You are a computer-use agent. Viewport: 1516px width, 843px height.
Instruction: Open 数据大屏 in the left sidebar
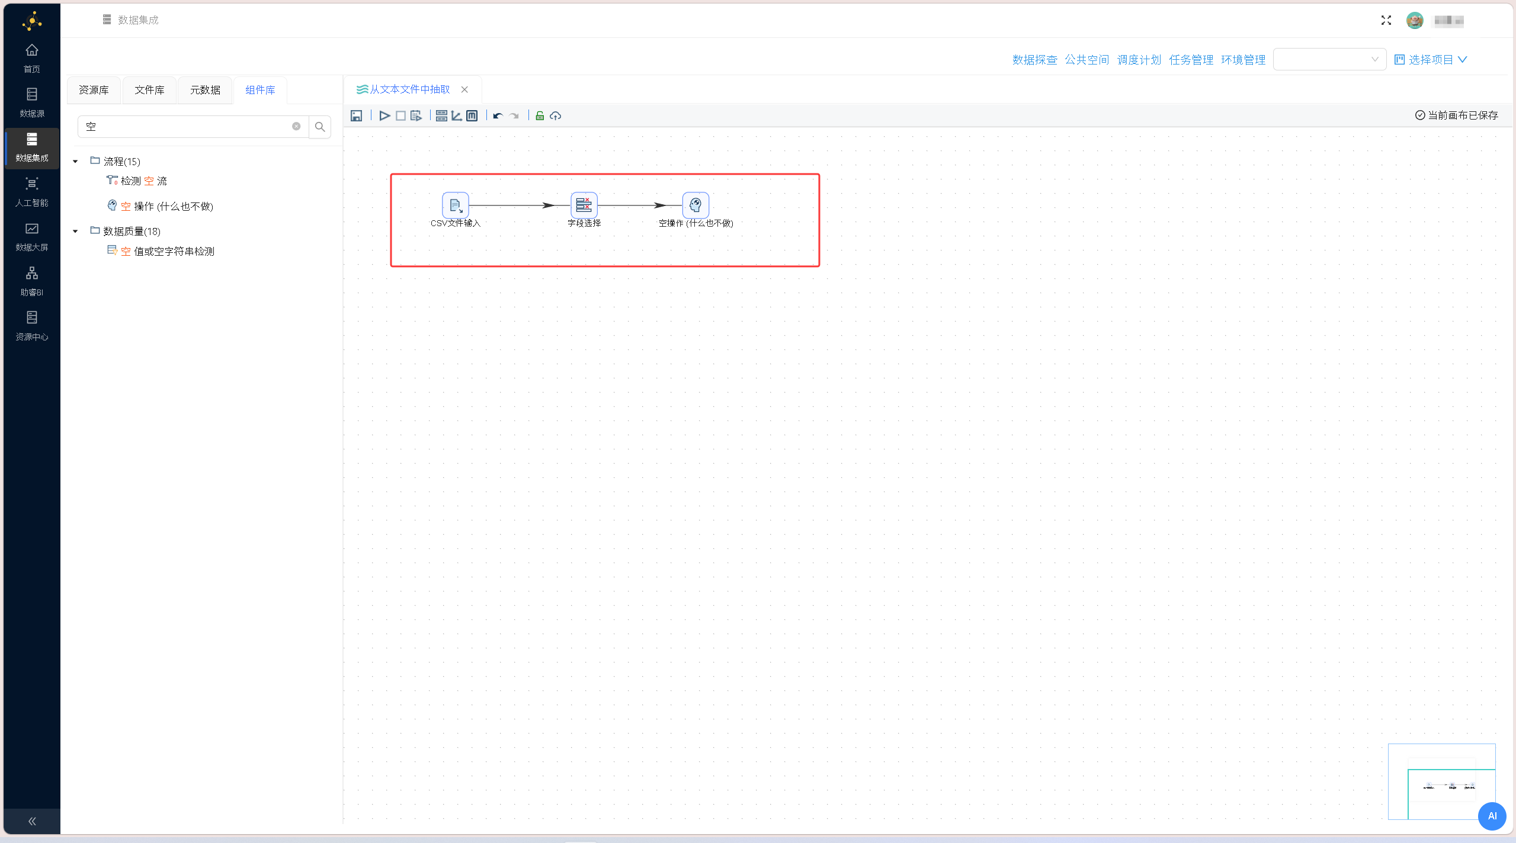(32, 236)
